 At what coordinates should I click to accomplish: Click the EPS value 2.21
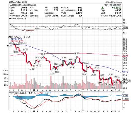pos(56,10)
